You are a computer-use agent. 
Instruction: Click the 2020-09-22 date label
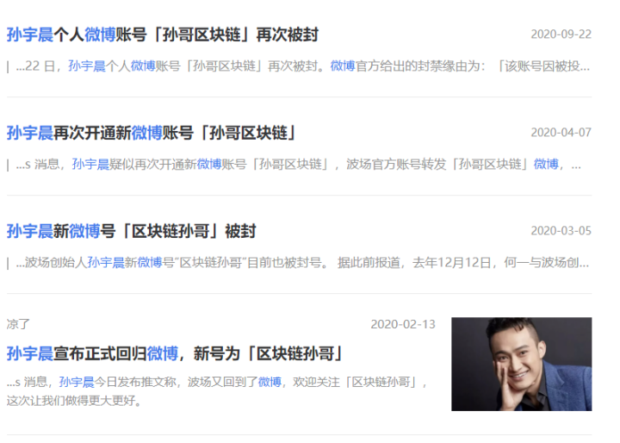pos(561,34)
